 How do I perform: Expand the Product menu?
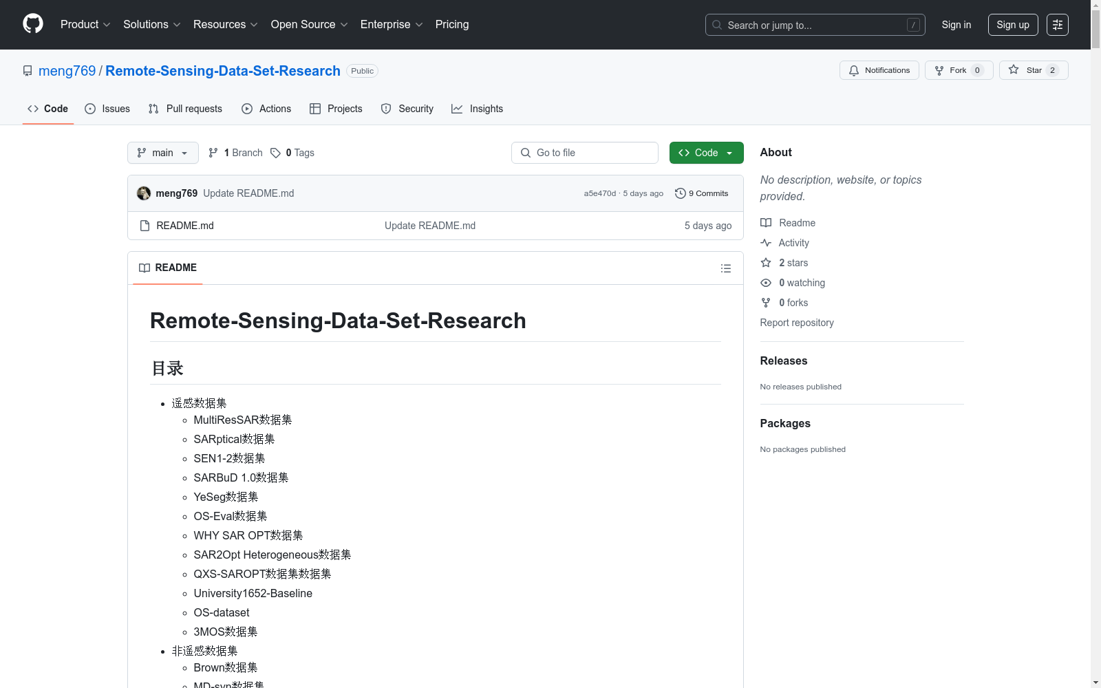click(85, 24)
